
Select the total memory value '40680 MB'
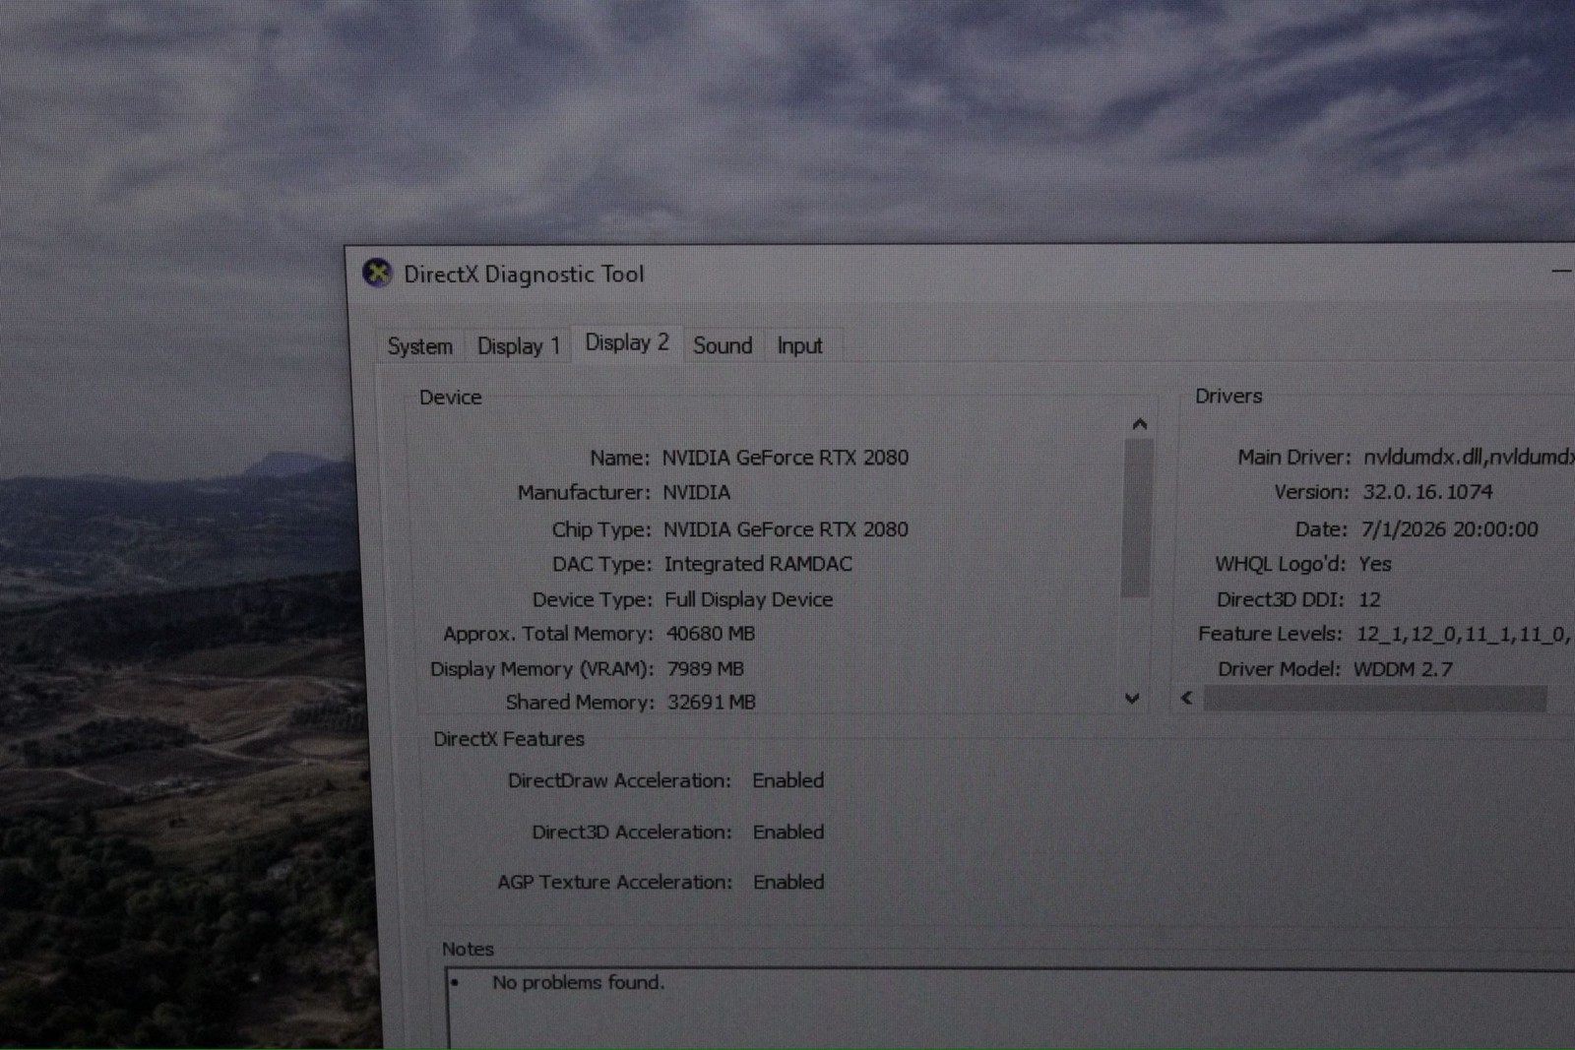tap(711, 634)
